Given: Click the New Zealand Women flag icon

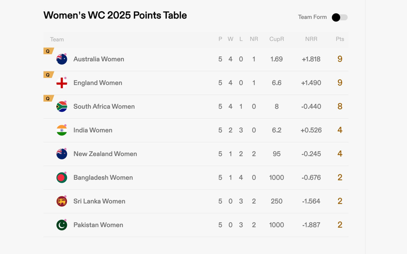Looking at the screenshot, I should click(x=62, y=154).
